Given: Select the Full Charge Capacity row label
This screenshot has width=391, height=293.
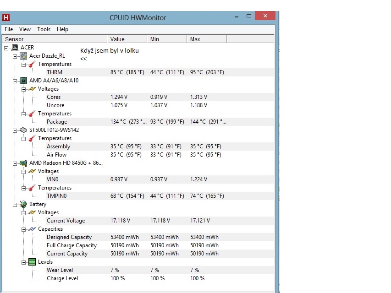Looking at the screenshot, I should click(x=72, y=245).
